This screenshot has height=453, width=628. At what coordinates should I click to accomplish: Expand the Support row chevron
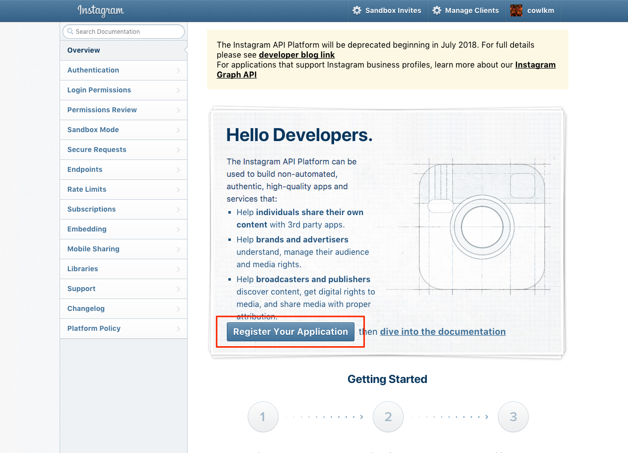pyautogui.click(x=178, y=289)
